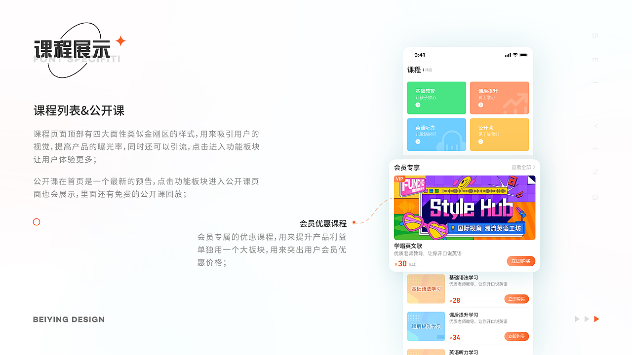Image resolution: width=632 pixels, height=355 pixels.
Task: Select the battery icon in the status bar
Action: pyautogui.click(x=523, y=55)
